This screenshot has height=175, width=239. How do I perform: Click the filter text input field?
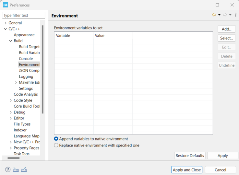tap(24, 16)
